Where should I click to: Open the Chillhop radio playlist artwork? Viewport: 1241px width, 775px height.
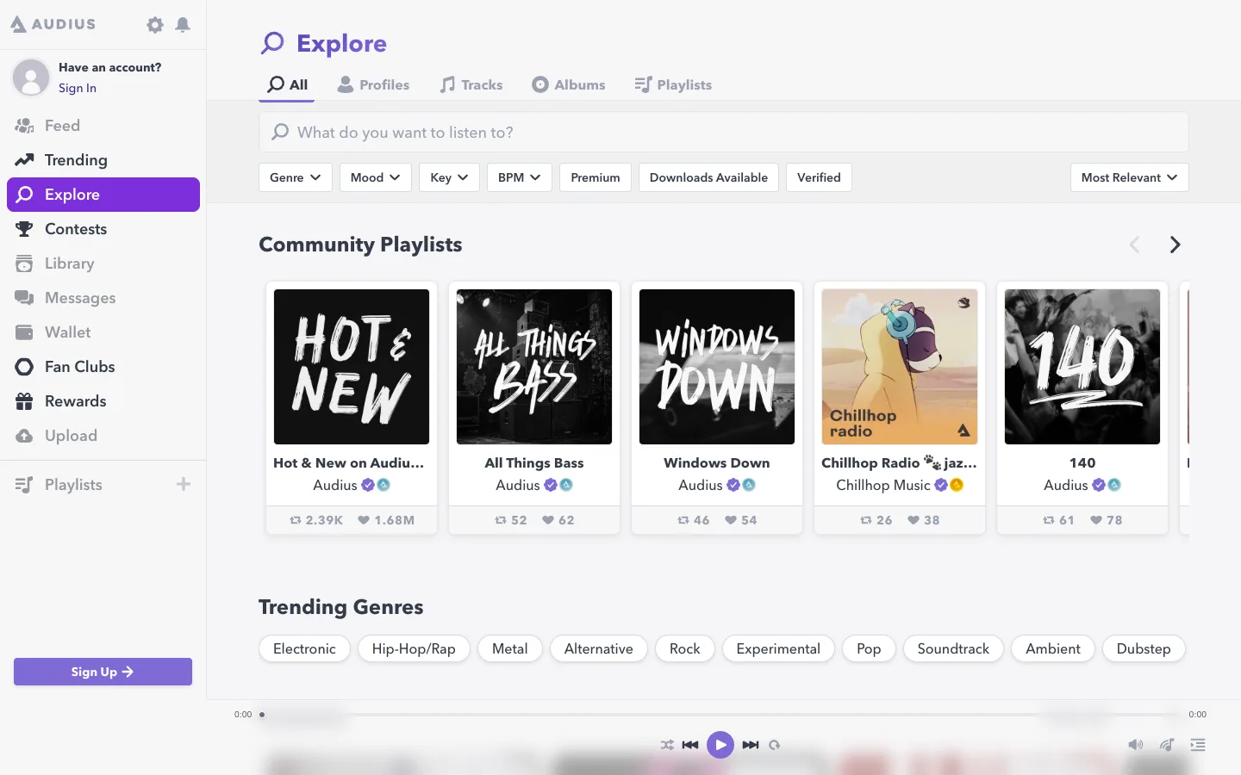click(x=900, y=367)
